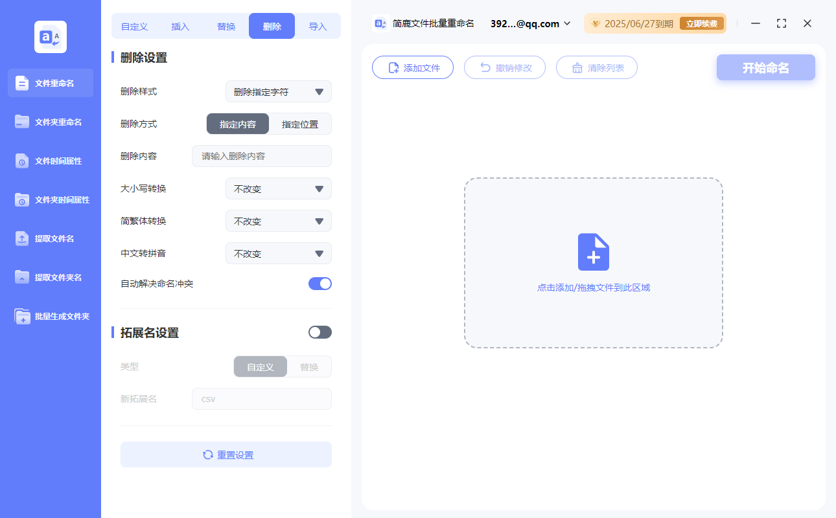Turn on the 拓展名设置 switch
Viewport: 836px width, 518px height.
319,332
